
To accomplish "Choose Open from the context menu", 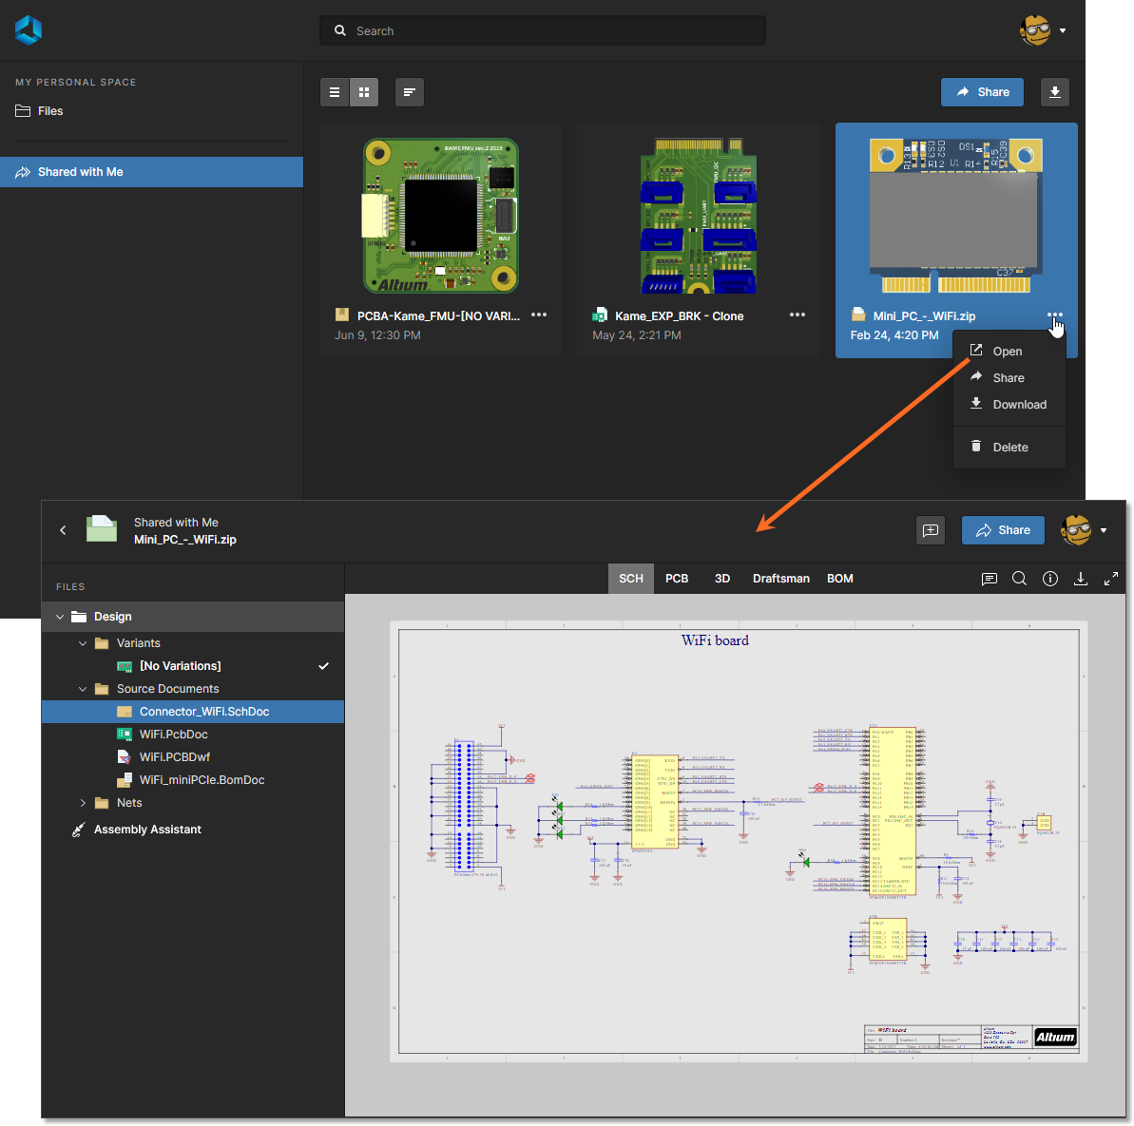I will coord(1009,351).
